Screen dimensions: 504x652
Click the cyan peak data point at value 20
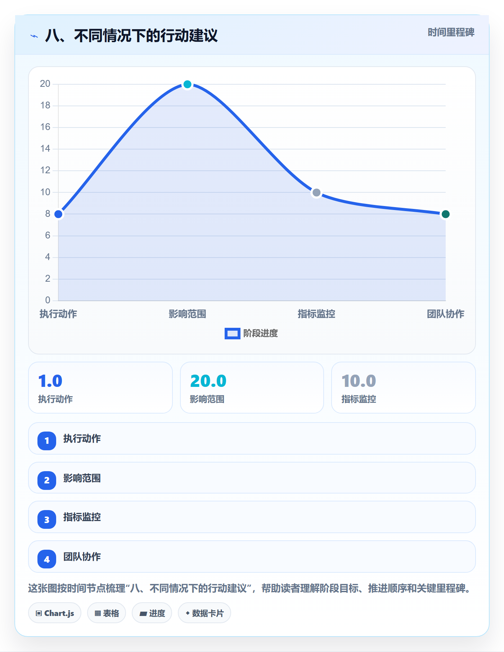click(187, 84)
